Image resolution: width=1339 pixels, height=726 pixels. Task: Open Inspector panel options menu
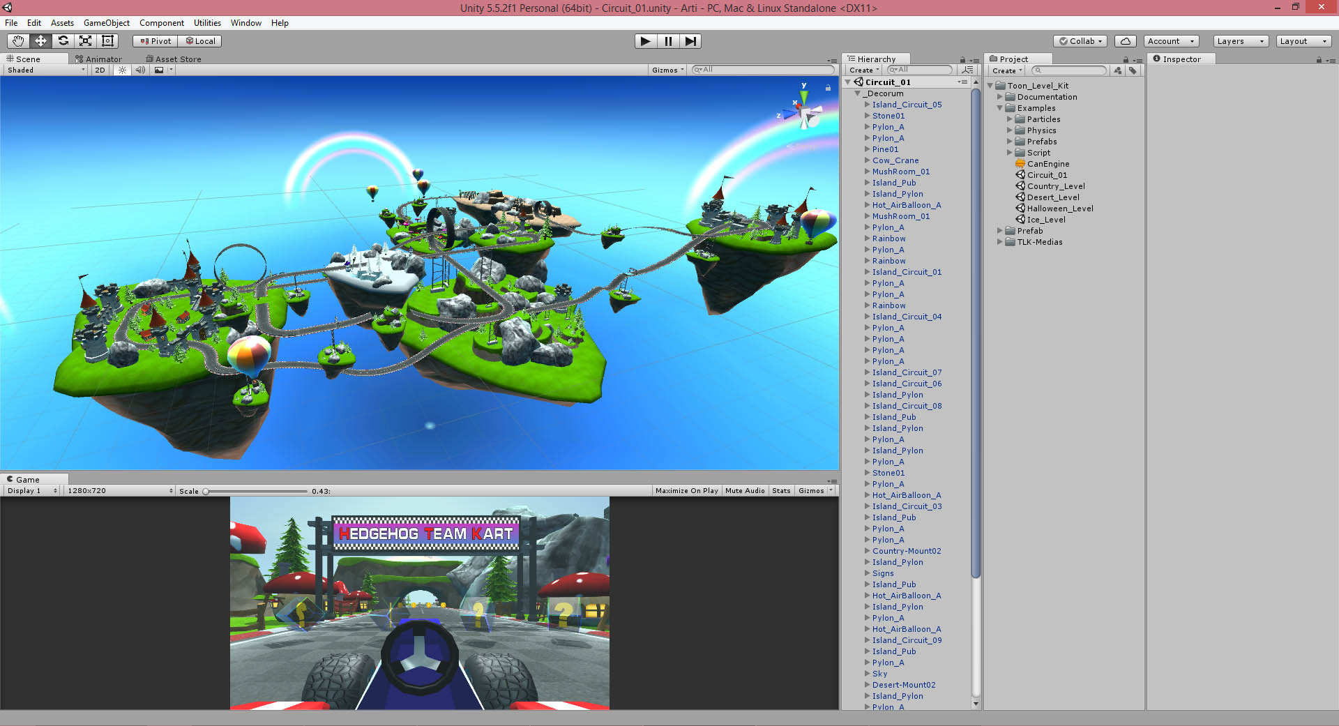1331,60
